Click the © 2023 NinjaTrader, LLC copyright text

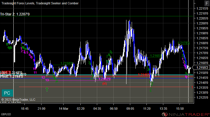tap(18, 100)
